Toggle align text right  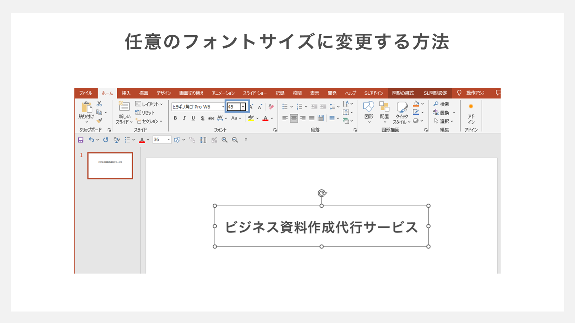tap(303, 118)
